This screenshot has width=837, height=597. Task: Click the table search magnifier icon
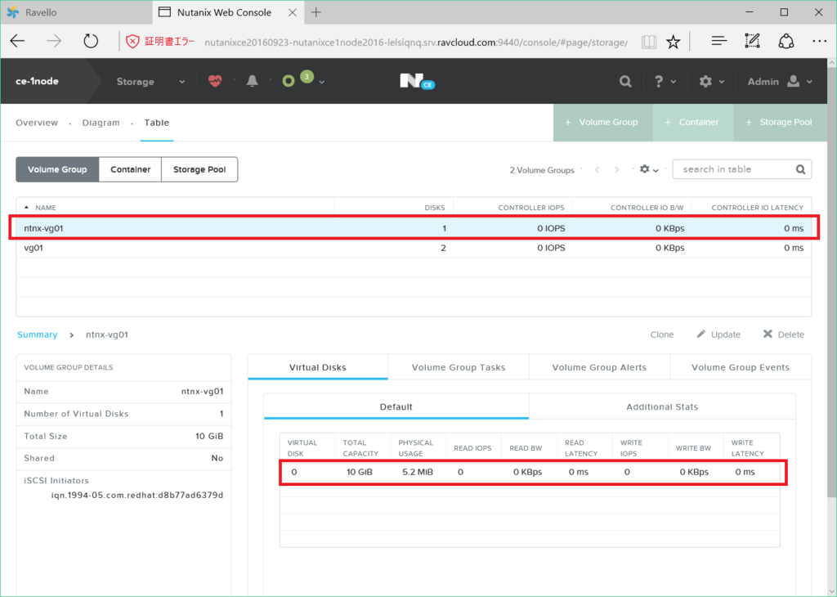[800, 169]
